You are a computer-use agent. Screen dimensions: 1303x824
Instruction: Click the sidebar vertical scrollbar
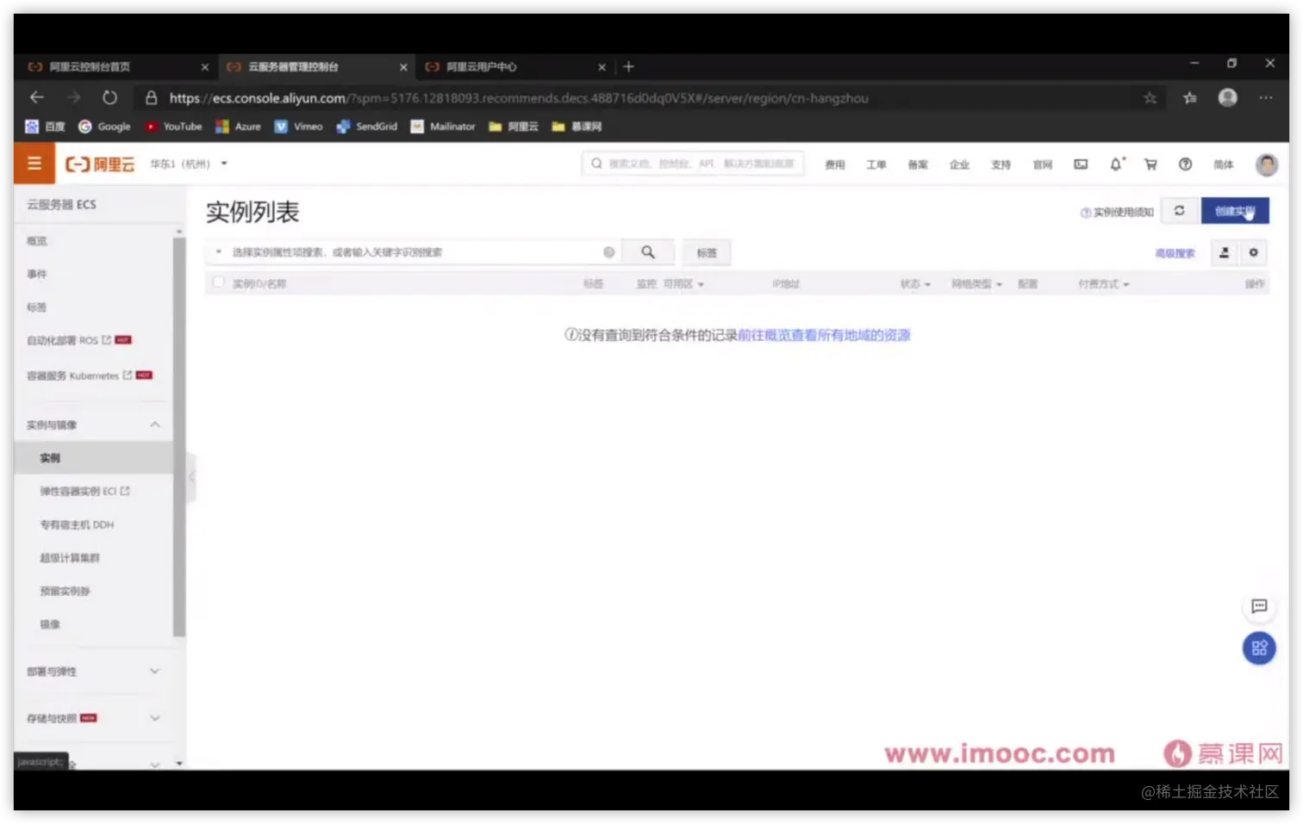click(179, 437)
